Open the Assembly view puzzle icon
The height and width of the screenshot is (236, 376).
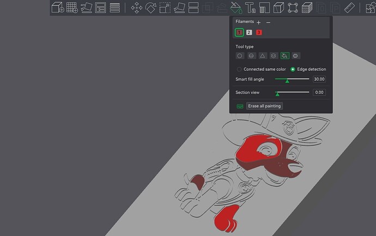(x=371, y=8)
